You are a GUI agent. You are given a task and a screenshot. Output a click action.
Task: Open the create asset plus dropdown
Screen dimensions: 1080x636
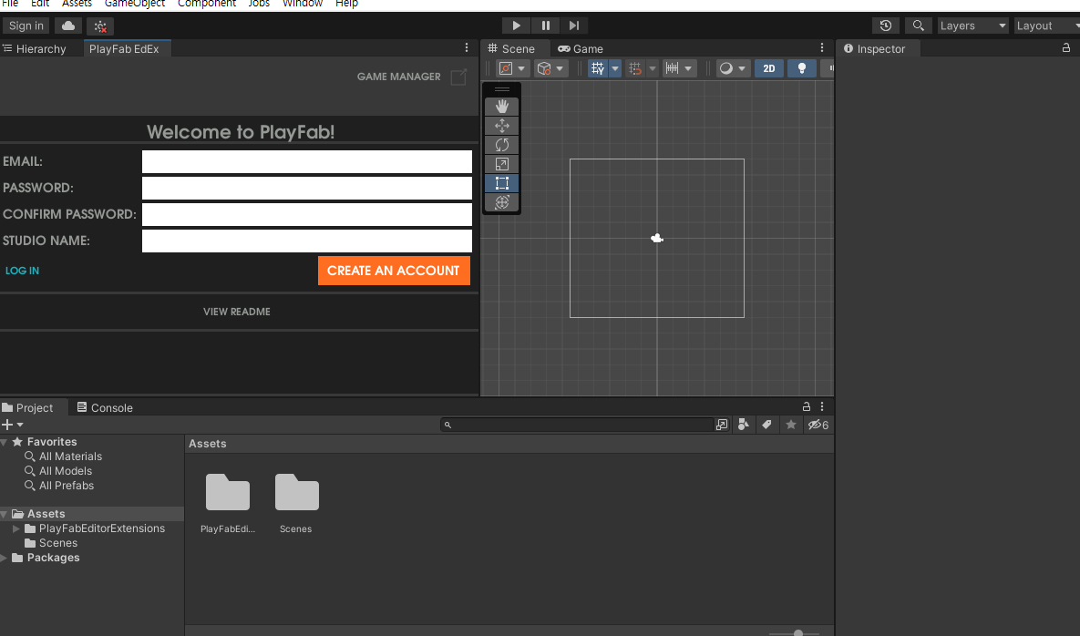point(13,425)
